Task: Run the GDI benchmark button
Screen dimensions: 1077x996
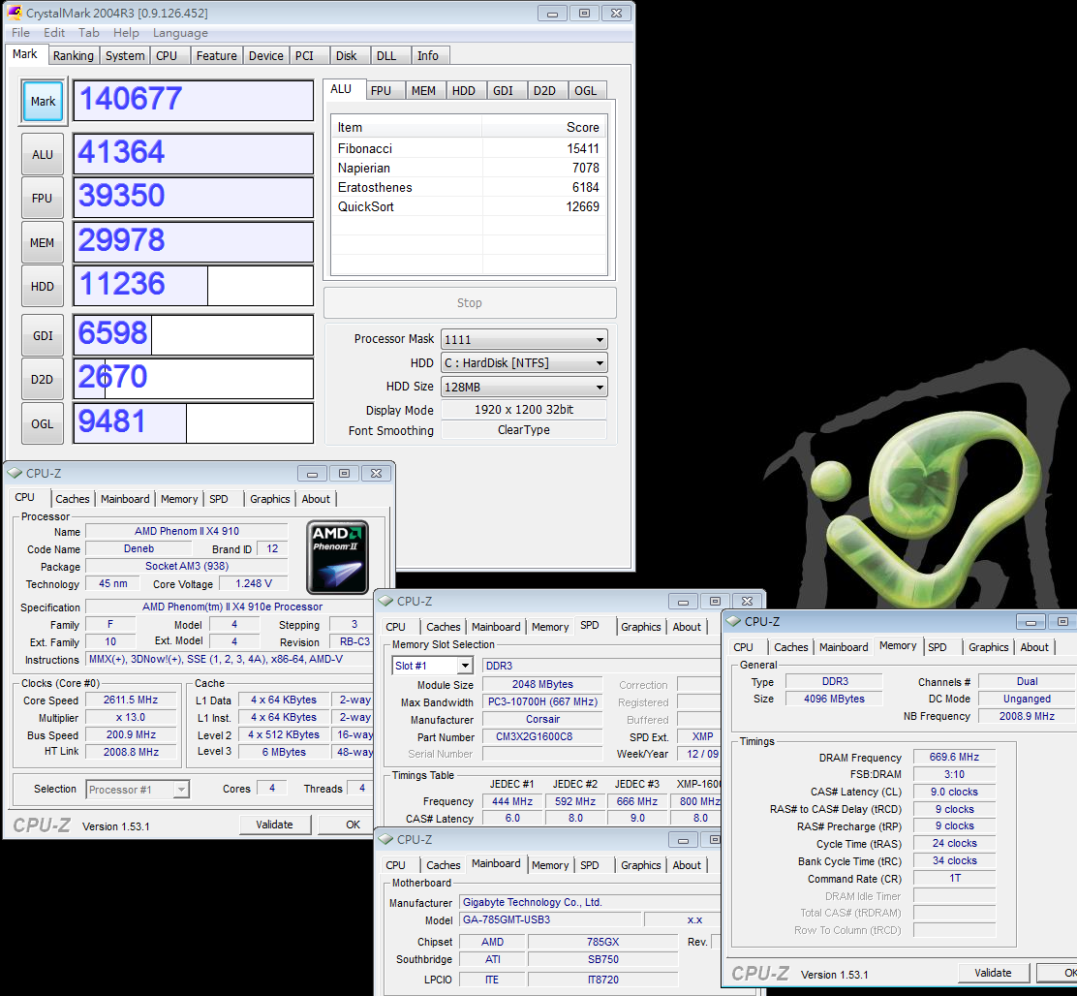Action: [x=43, y=335]
